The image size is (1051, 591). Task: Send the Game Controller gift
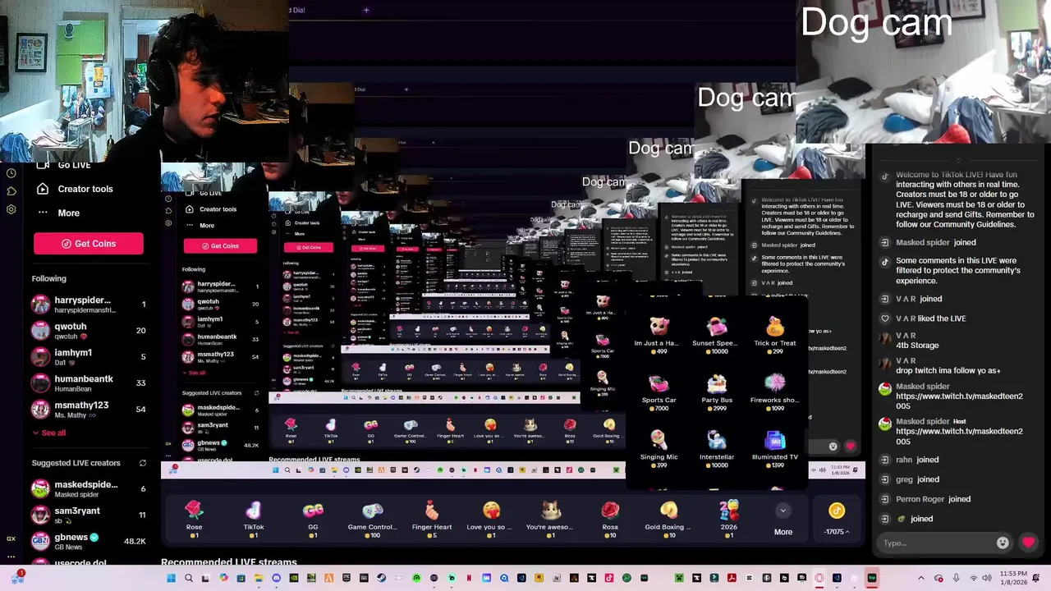[x=372, y=519]
